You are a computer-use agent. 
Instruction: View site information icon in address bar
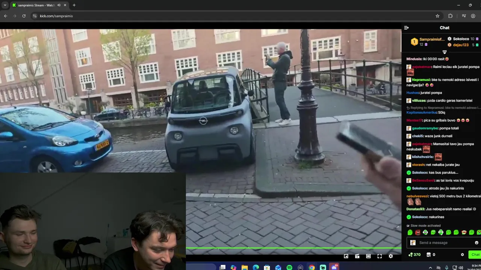click(35, 16)
